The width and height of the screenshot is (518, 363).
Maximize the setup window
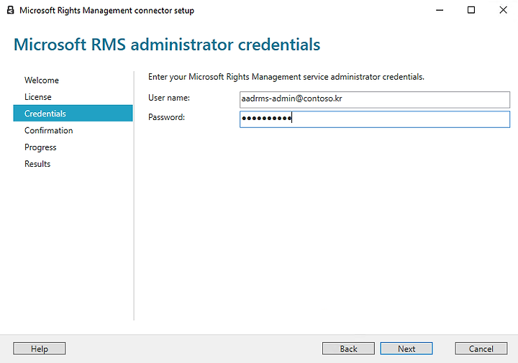[x=471, y=10]
